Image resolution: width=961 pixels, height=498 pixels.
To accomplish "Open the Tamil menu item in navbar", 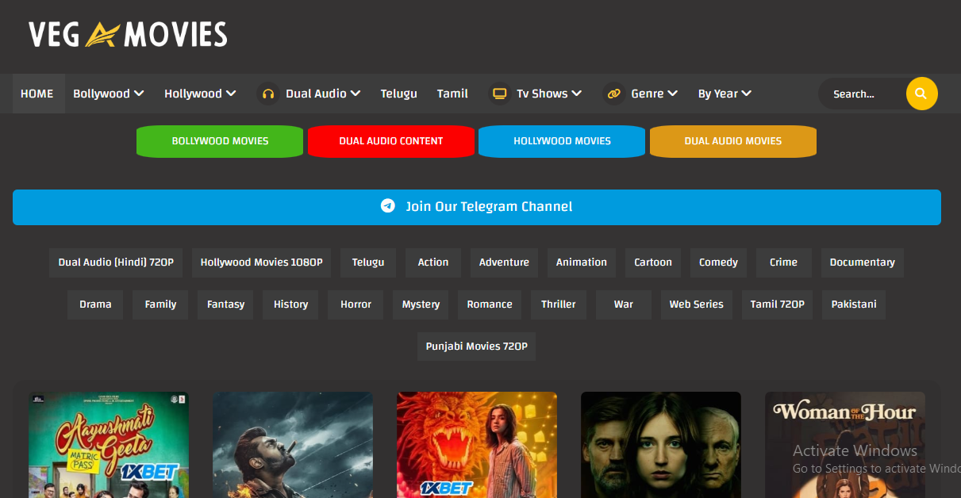I will click(x=452, y=94).
